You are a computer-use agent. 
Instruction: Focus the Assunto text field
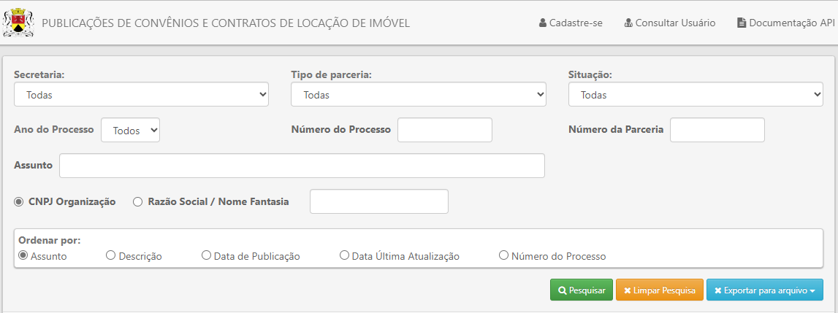[x=302, y=166]
